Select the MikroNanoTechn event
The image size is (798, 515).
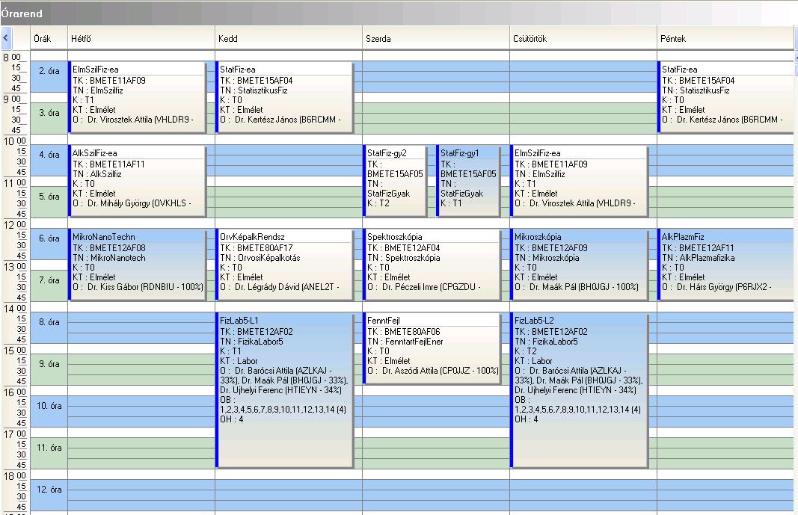(138, 265)
